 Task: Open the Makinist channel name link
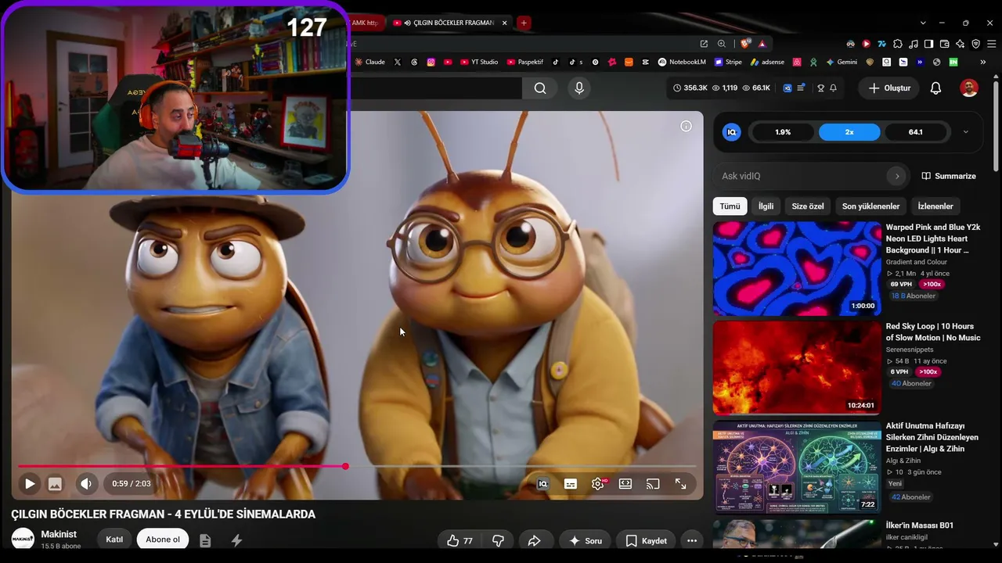pyautogui.click(x=59, y=534)
